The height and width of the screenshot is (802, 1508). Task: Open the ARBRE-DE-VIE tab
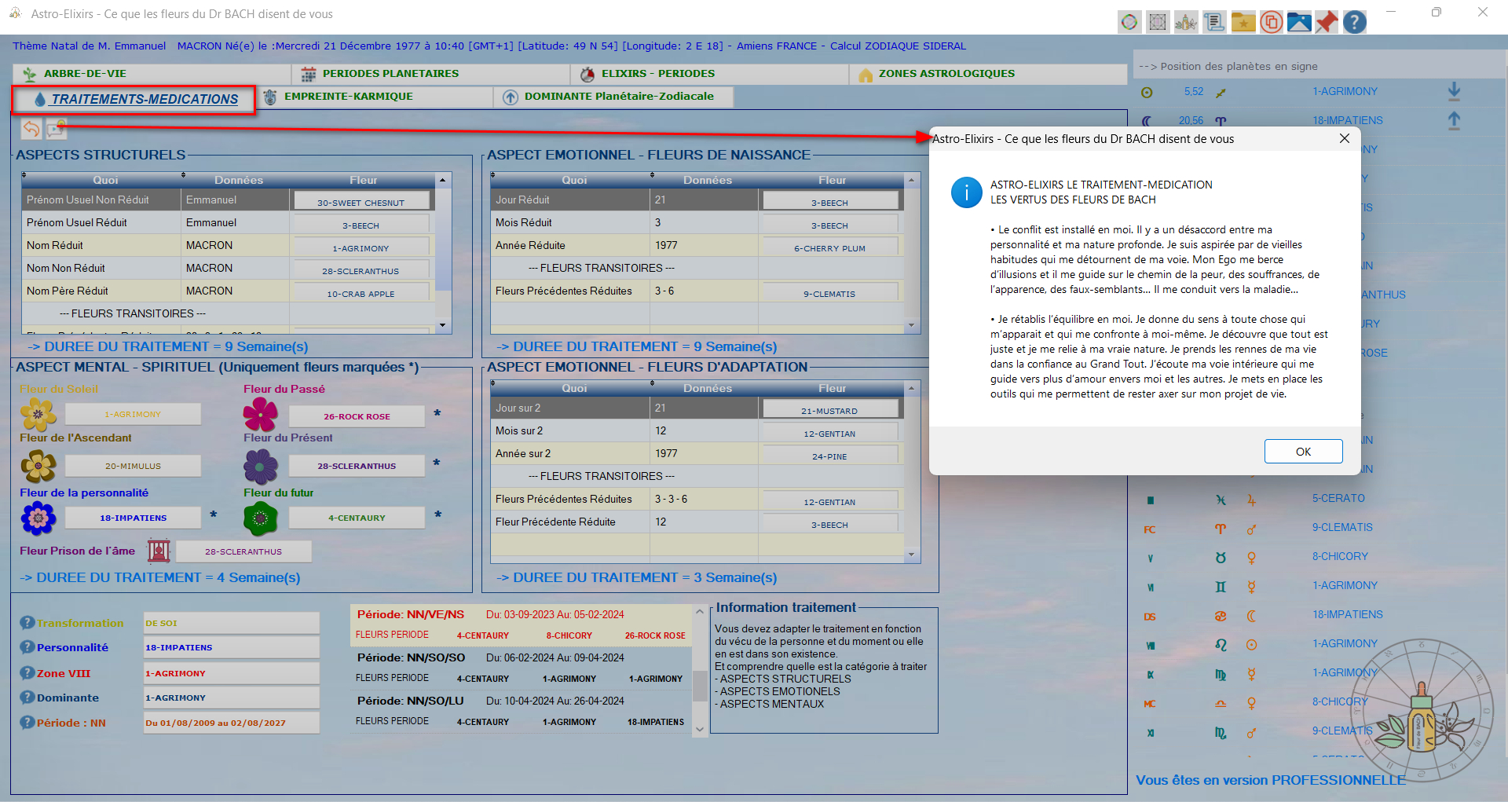click(152, 74)
